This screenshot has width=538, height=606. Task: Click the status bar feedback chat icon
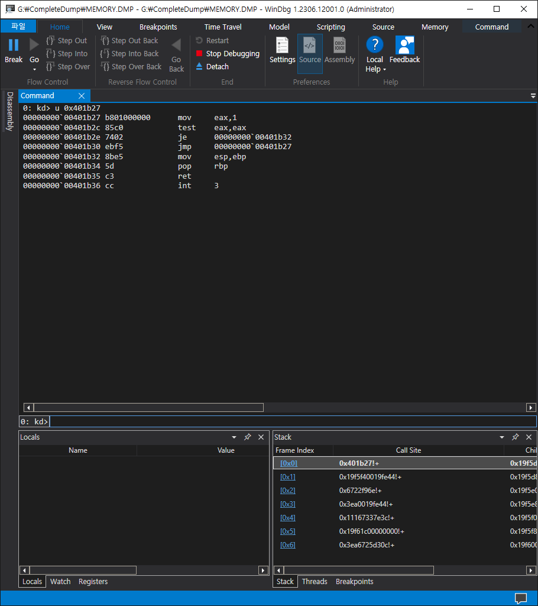click(521, 598)
